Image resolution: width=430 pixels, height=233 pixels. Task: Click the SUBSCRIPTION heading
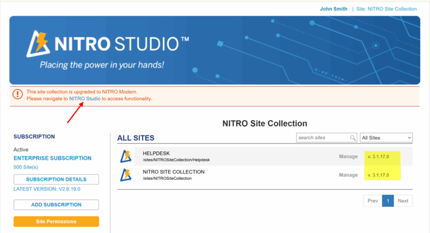(34, 136)
